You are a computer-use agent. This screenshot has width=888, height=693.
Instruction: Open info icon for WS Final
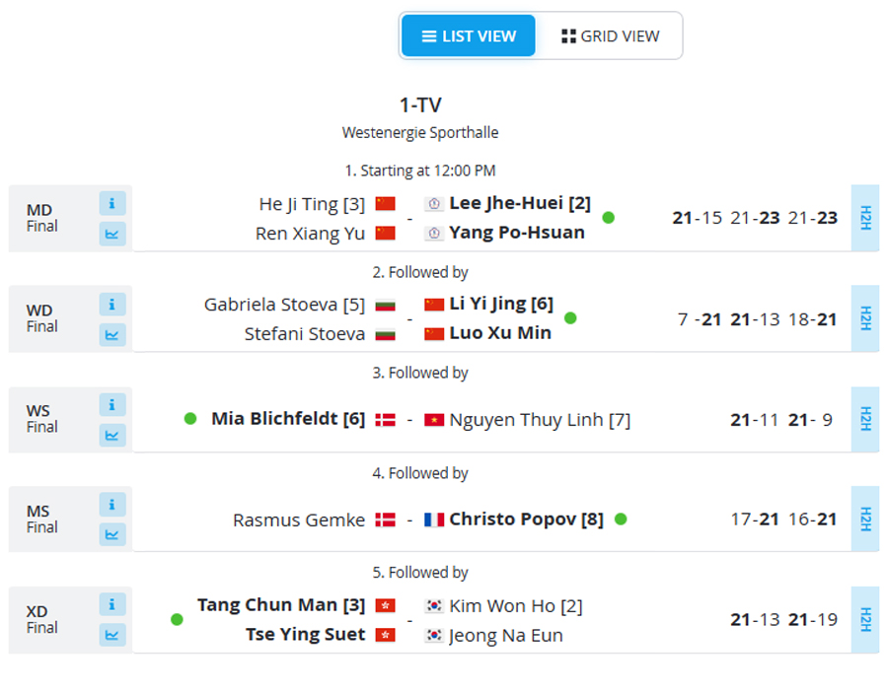[112, 405]
